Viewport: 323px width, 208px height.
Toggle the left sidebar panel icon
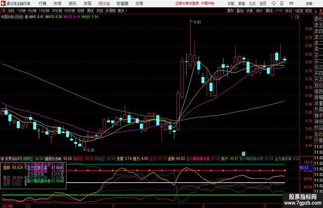coord(3,11)
